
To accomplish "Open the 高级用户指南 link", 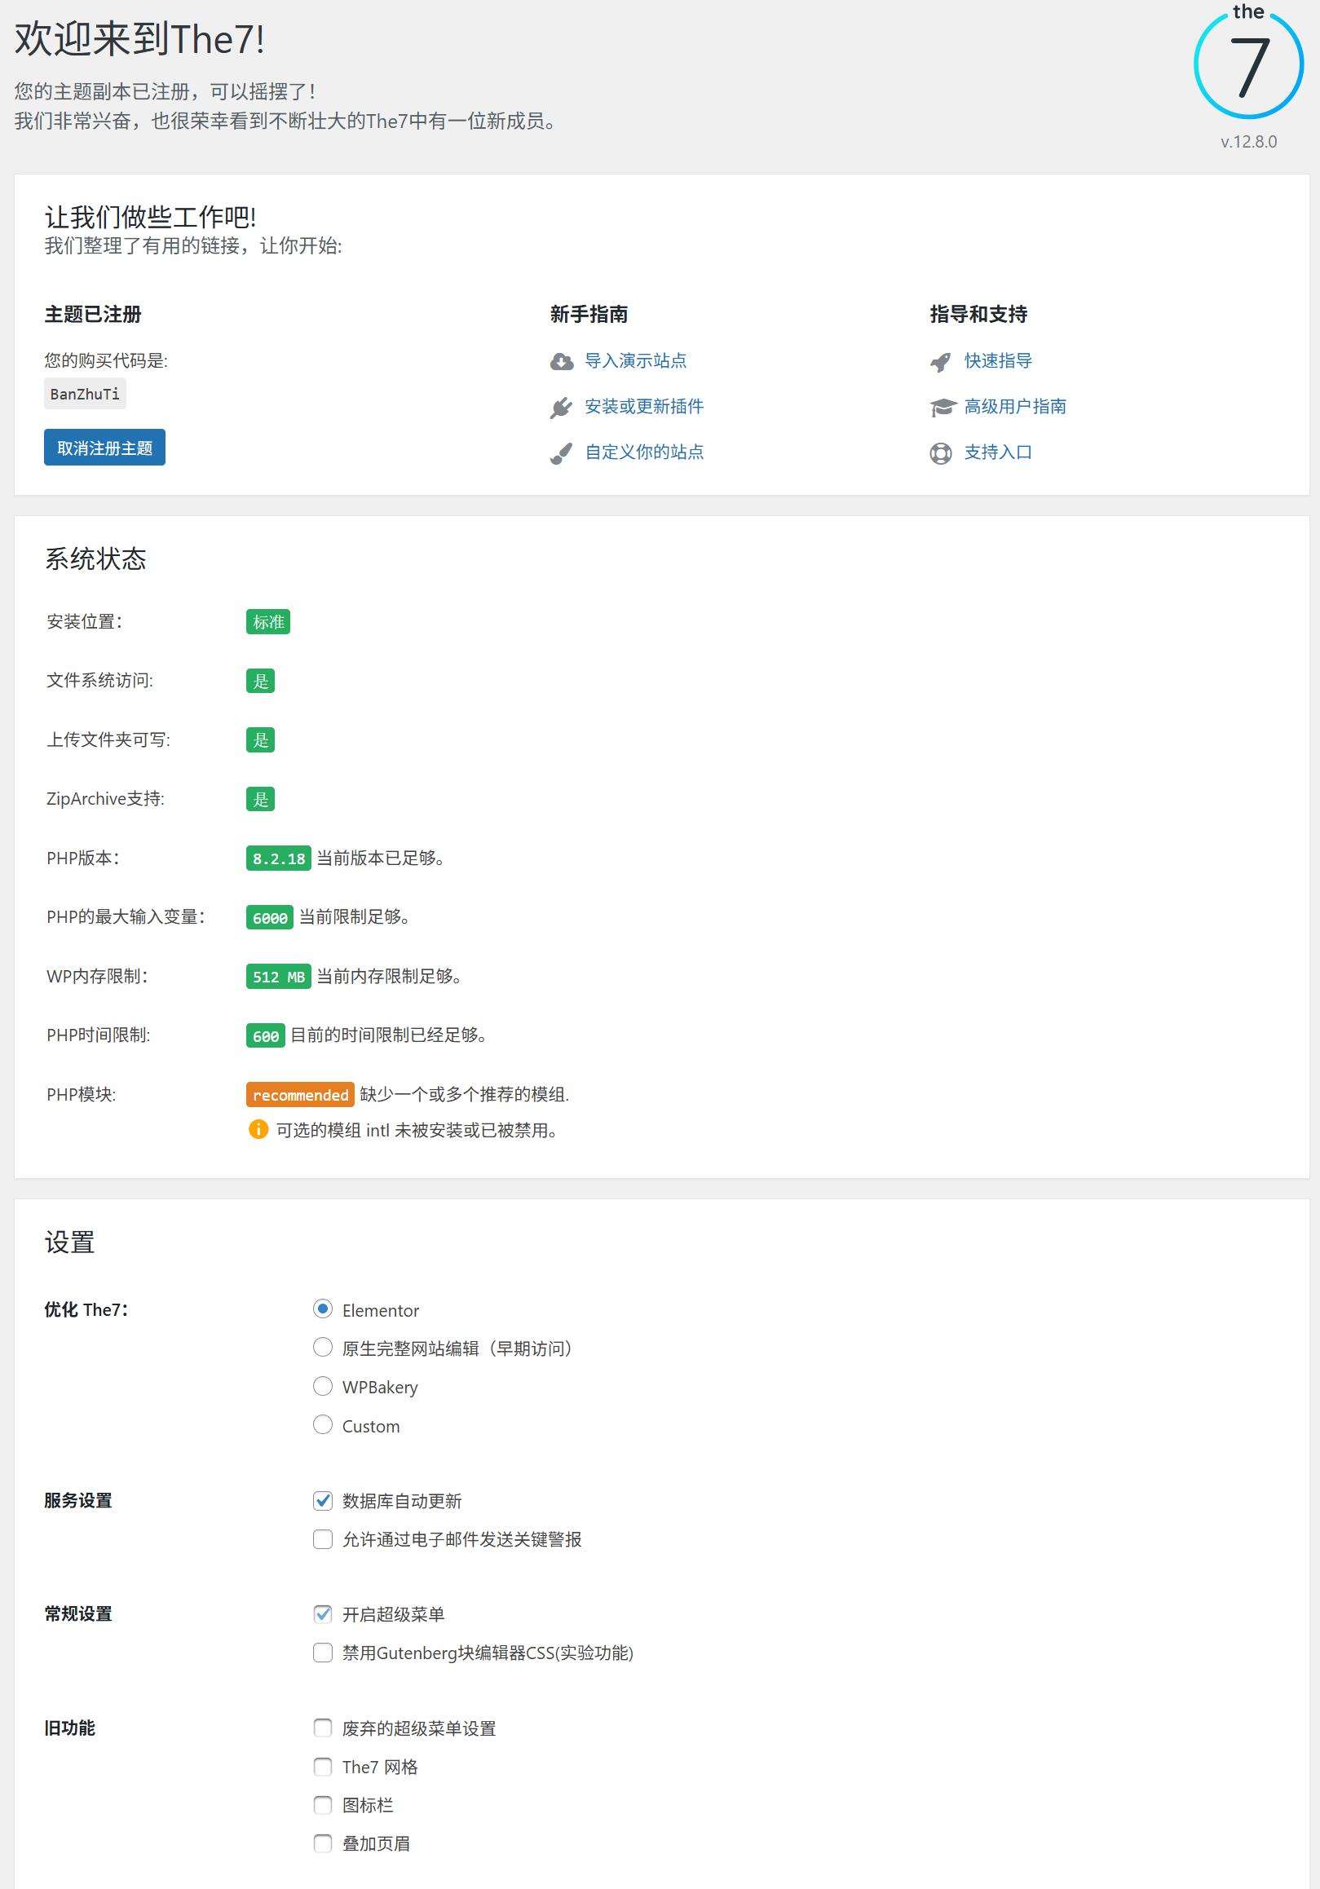I will pyautogui.click(x=1015, y=407).
